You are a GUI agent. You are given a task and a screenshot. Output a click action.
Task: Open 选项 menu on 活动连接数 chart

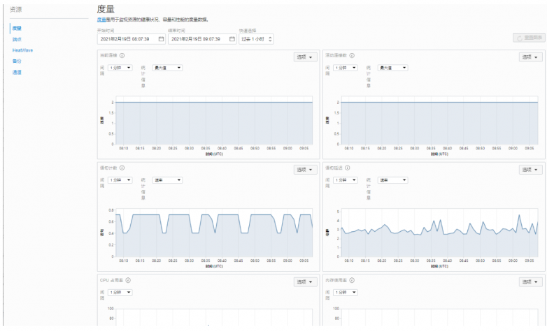coord(531,57)
